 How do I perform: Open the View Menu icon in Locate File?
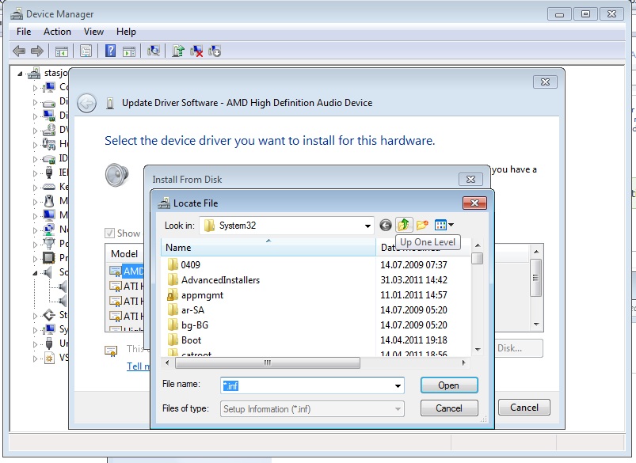coord(444,226)
